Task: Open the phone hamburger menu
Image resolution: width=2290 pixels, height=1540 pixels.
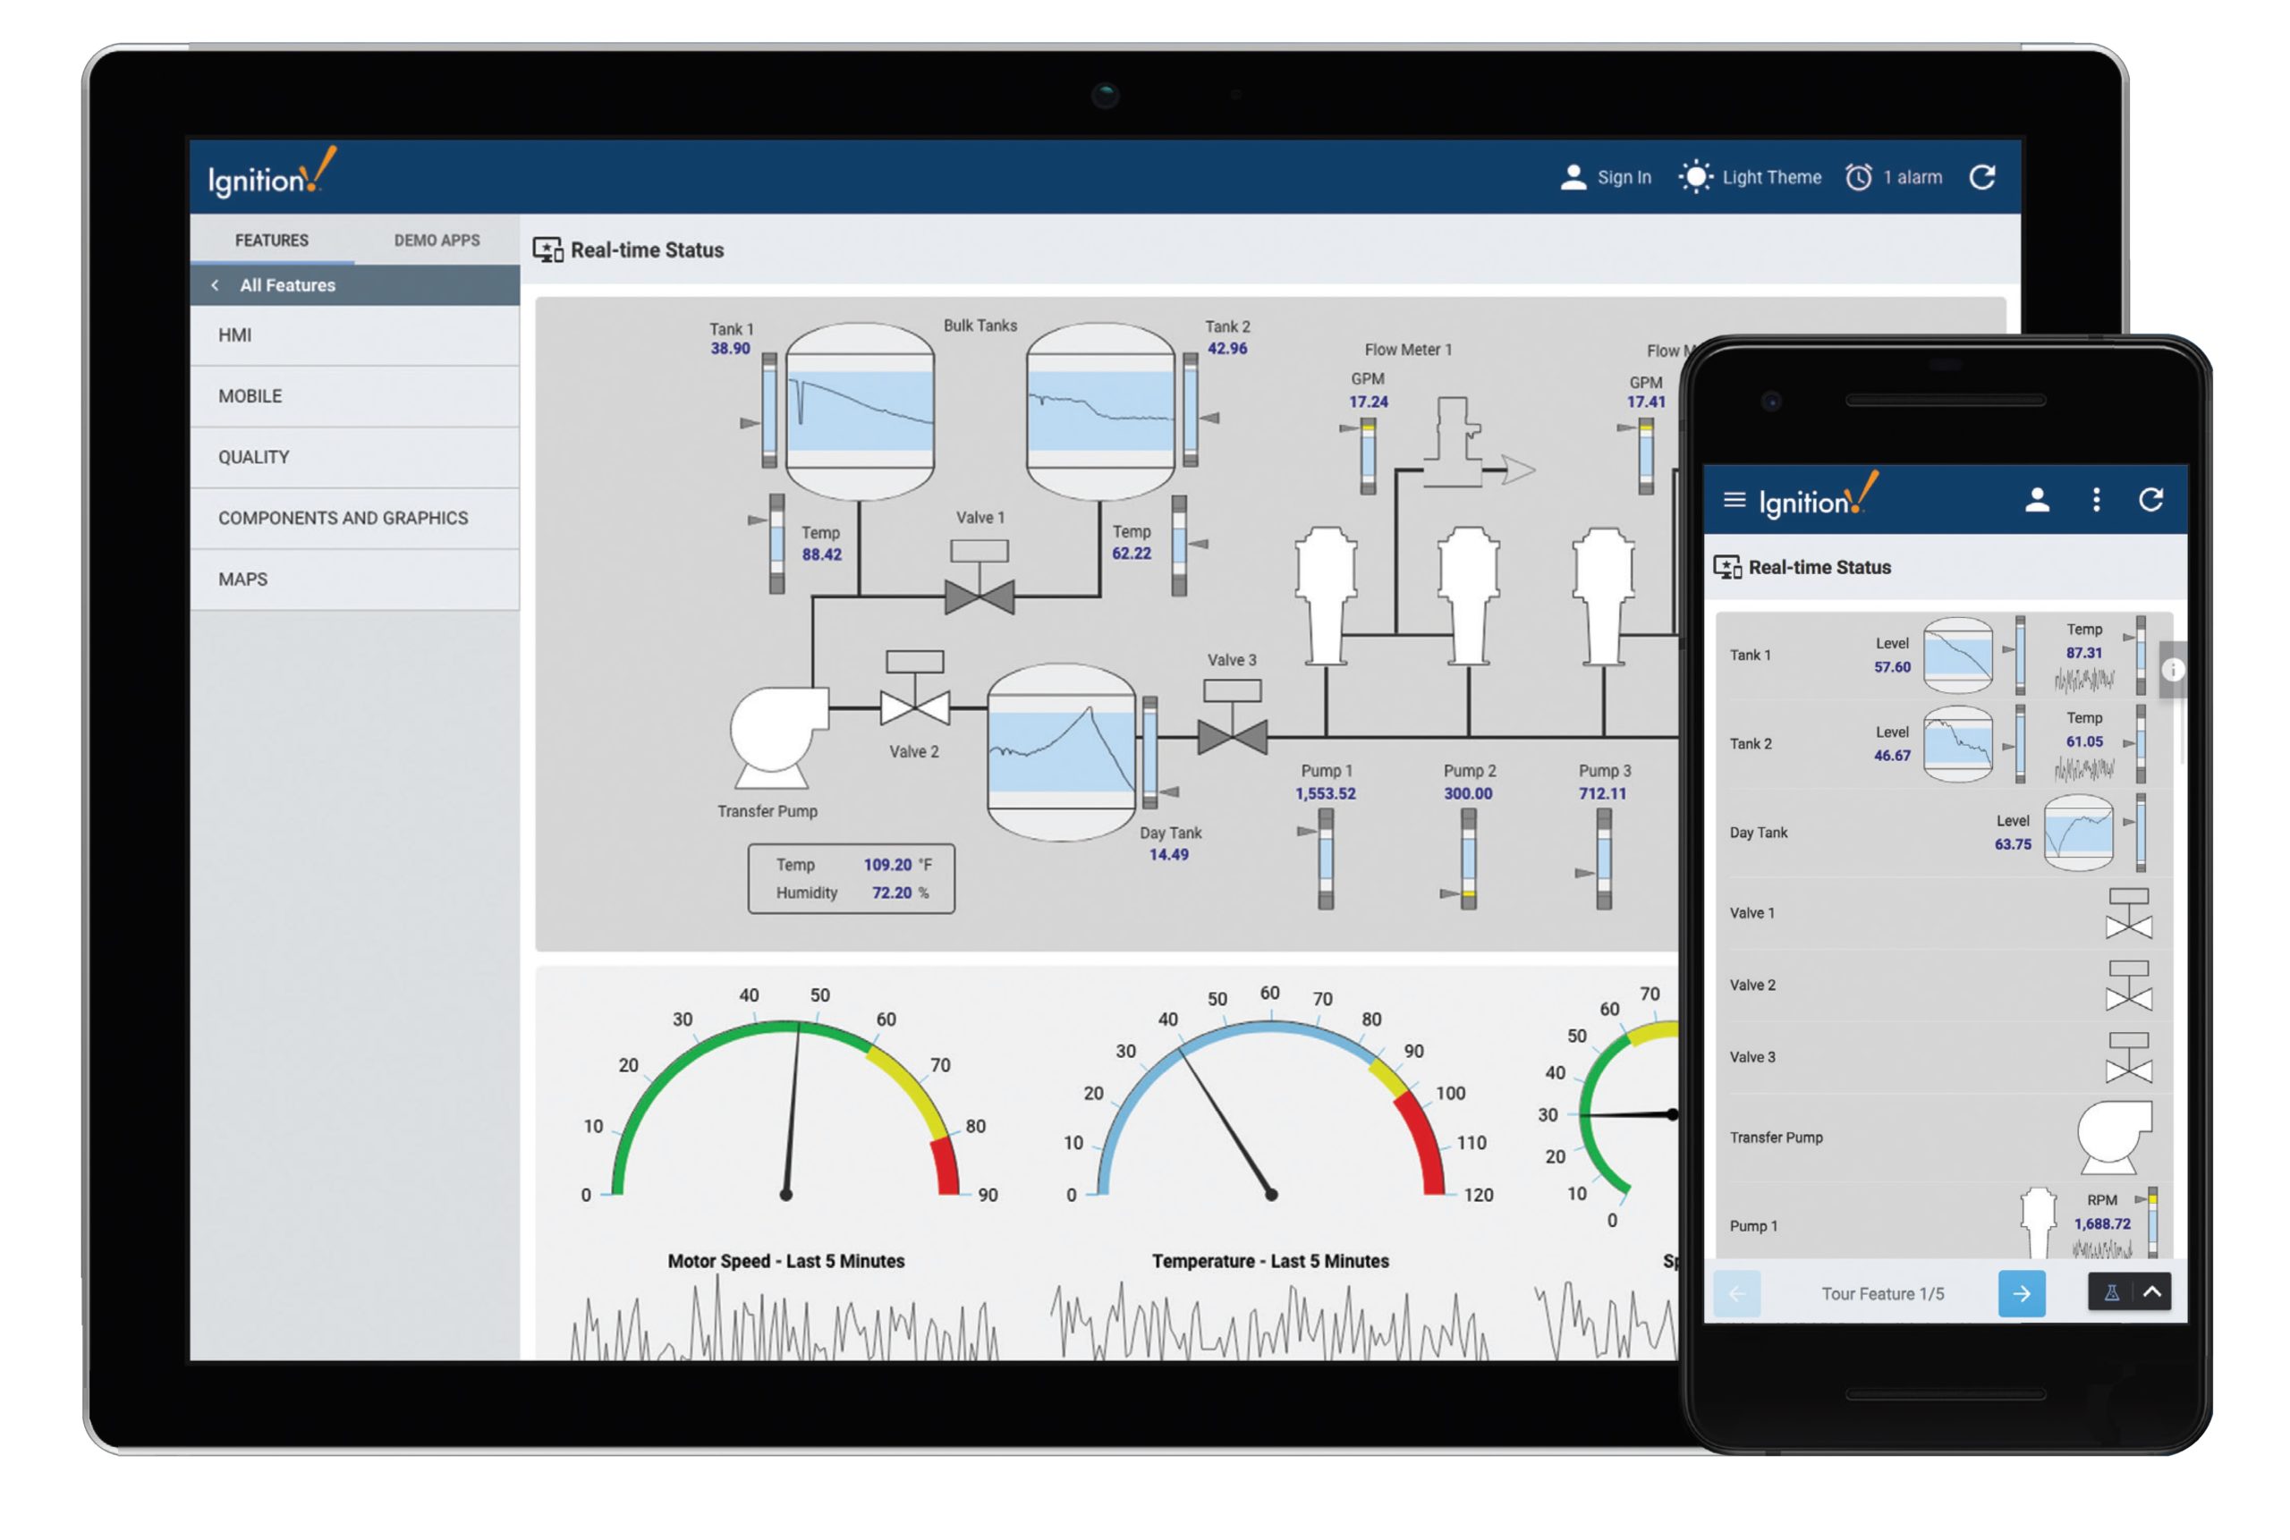Action: 1734,500
